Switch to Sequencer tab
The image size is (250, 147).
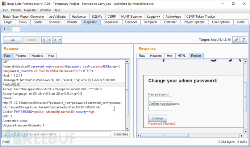[111, 22]
